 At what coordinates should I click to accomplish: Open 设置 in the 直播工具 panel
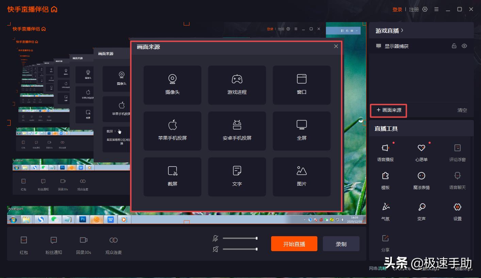(x=458, y=212)
